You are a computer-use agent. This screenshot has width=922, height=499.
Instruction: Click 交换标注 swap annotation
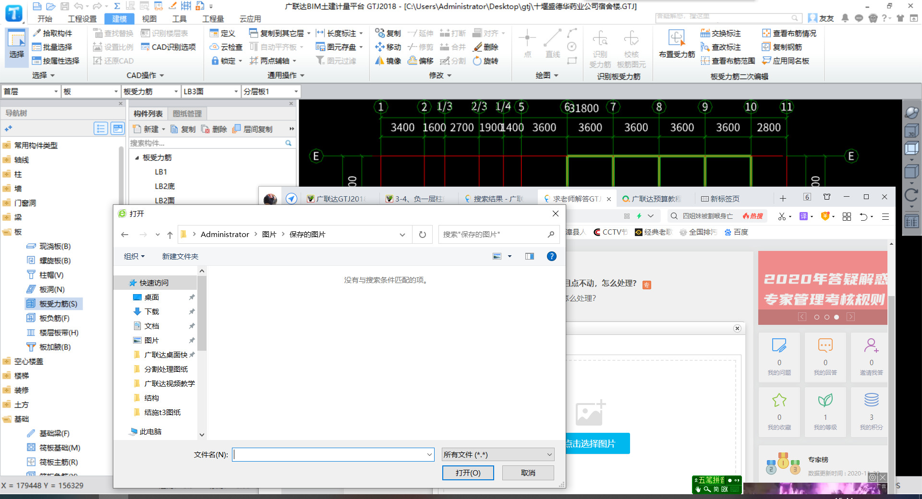pyautogui.click(x=721, y=33)
